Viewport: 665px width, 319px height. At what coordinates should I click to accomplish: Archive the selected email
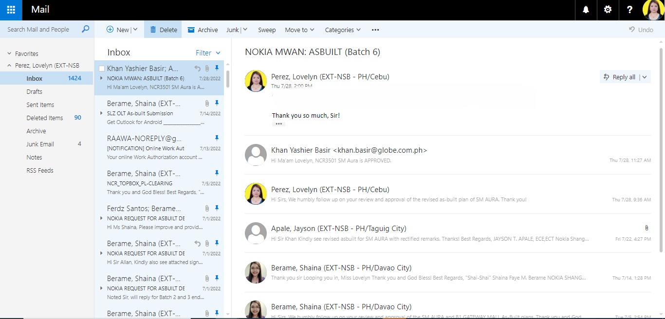pos(203,30)
